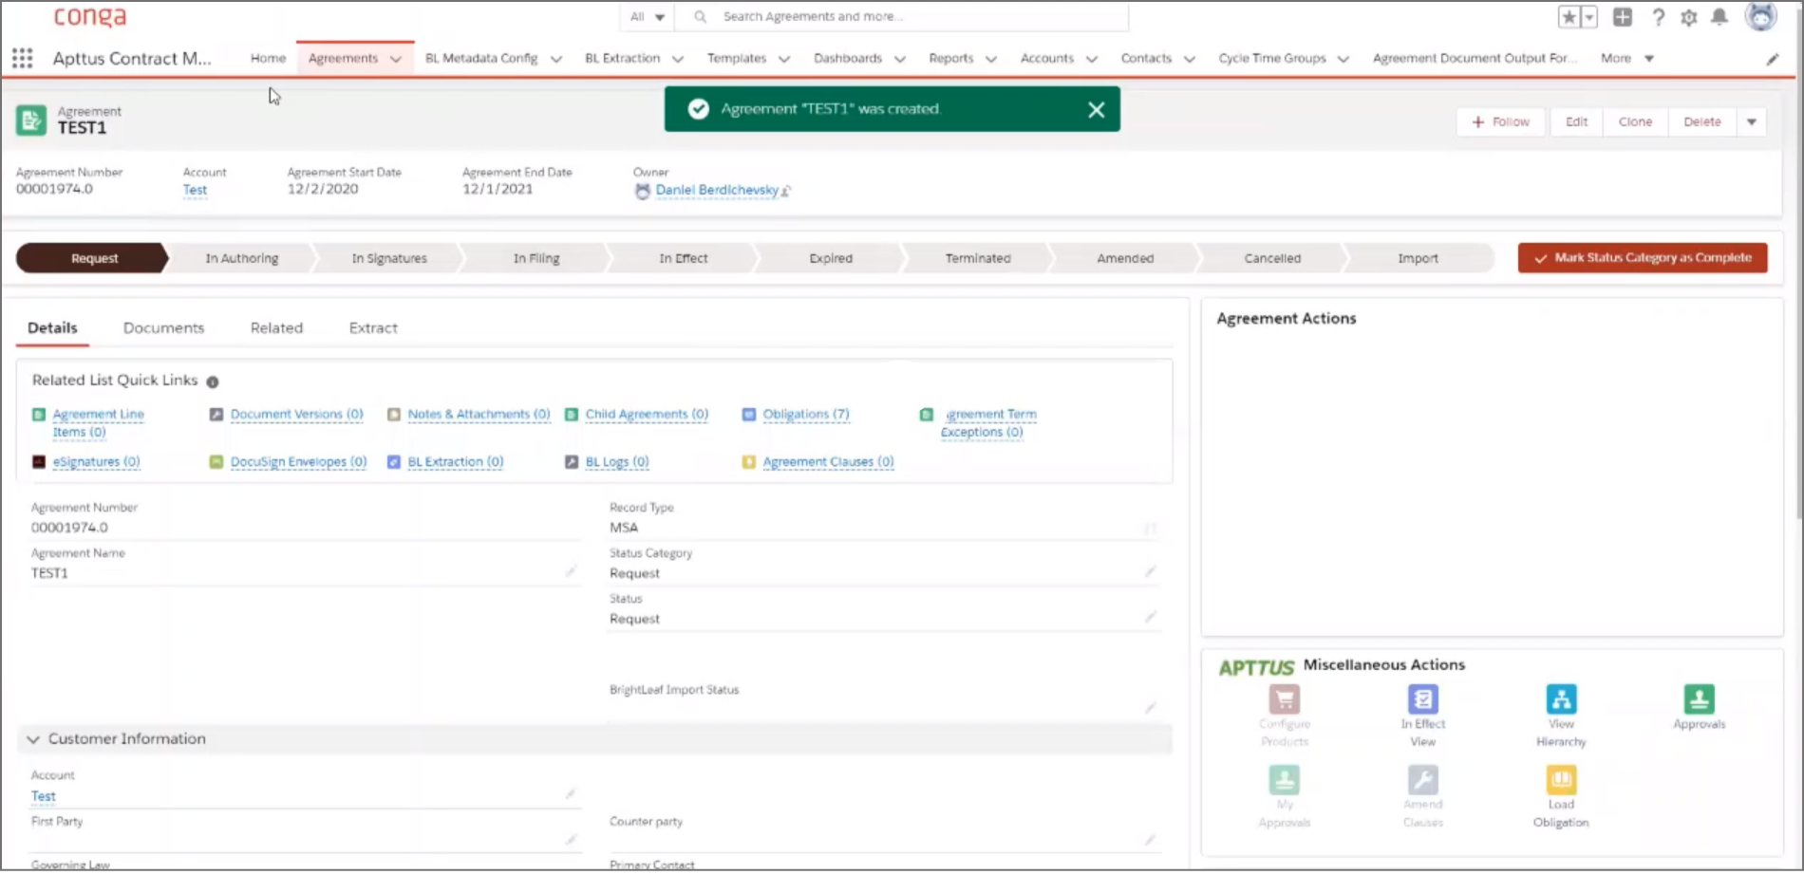This screenshot has height=874, width=1804.
Task: Expand the Agreements tab dropdown arrow
Action: [x=396, y=59]
